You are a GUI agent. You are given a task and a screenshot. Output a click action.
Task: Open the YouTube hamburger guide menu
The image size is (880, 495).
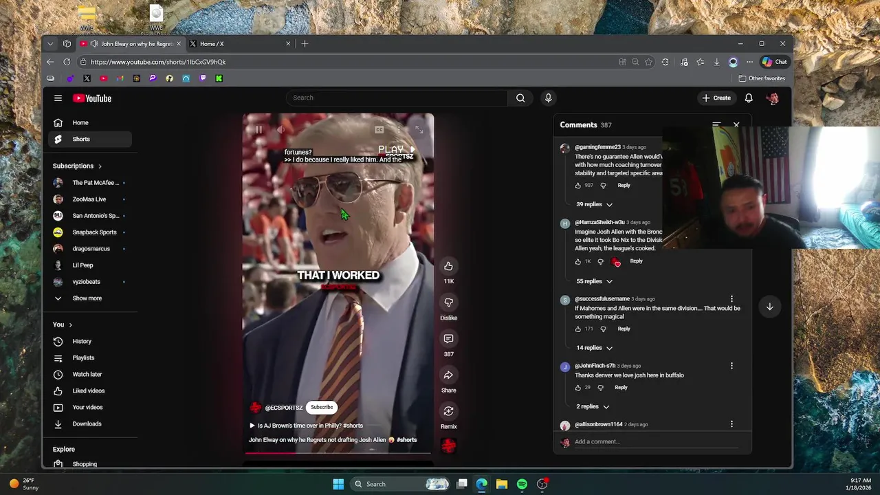(58, 98)
